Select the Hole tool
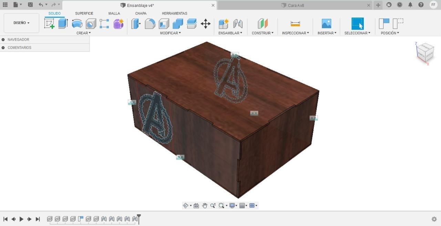 tap(91, 23)
